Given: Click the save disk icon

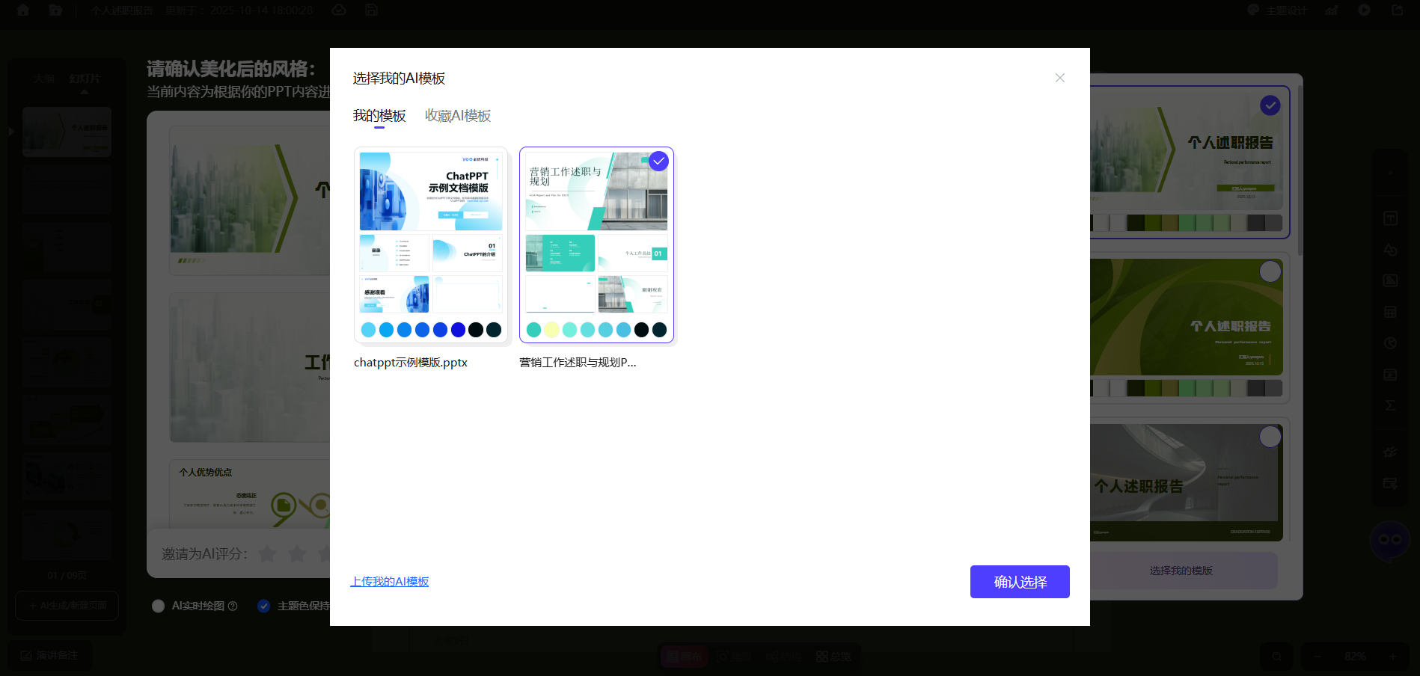Looking at the screenshot, I should tap(371, 10).
